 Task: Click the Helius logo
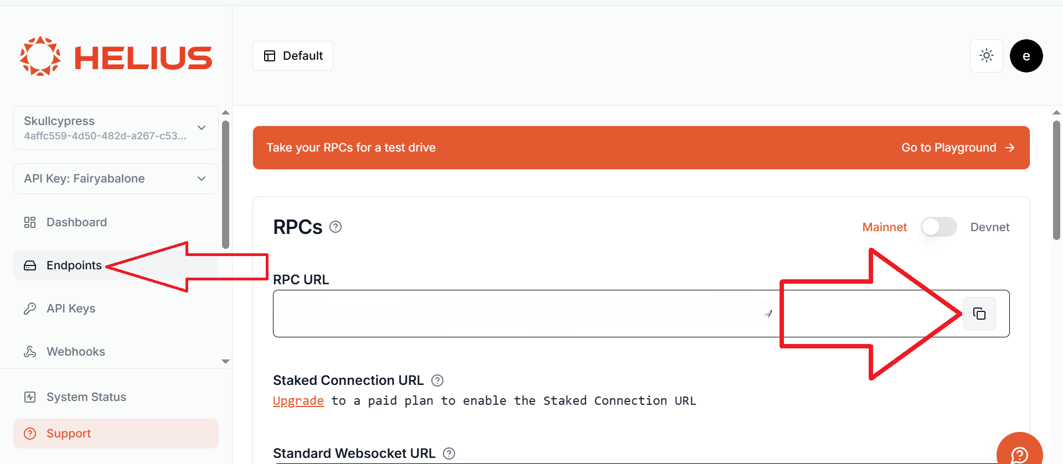click(x=116, y=56)
